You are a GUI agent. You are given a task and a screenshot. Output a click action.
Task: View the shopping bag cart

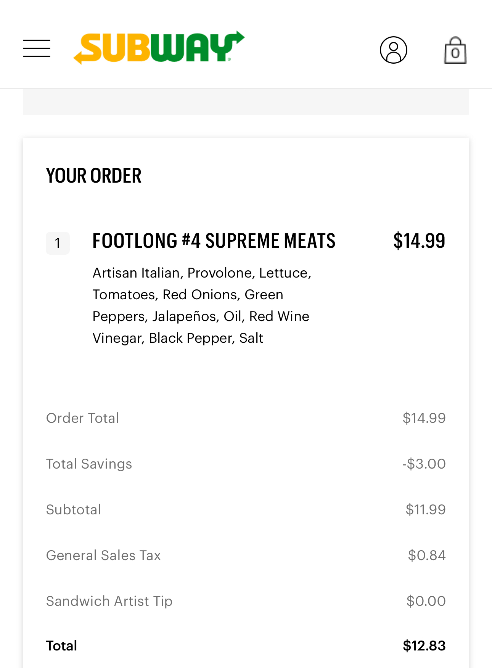click(x=455, y=50)
